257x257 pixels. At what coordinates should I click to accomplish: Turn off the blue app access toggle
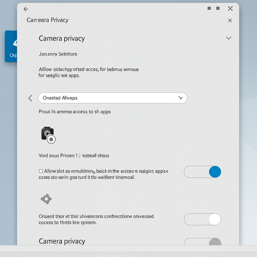coord(203,172)
